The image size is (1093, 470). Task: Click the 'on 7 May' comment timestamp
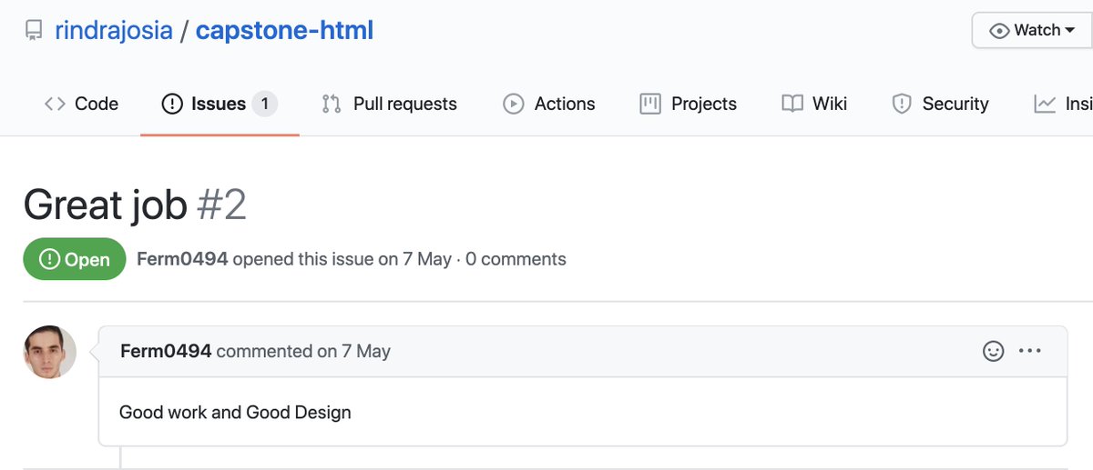[x=353, y=351]
